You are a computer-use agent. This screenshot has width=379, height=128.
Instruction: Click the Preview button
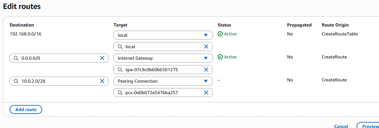pyautogui.click(x=370, y=126)
